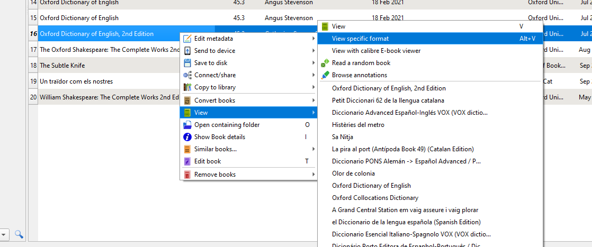Screen dimensions: 592x247
Task: Expand the Similar books submenu arrow
Action: pyautogui.click(x=313, y=149)
